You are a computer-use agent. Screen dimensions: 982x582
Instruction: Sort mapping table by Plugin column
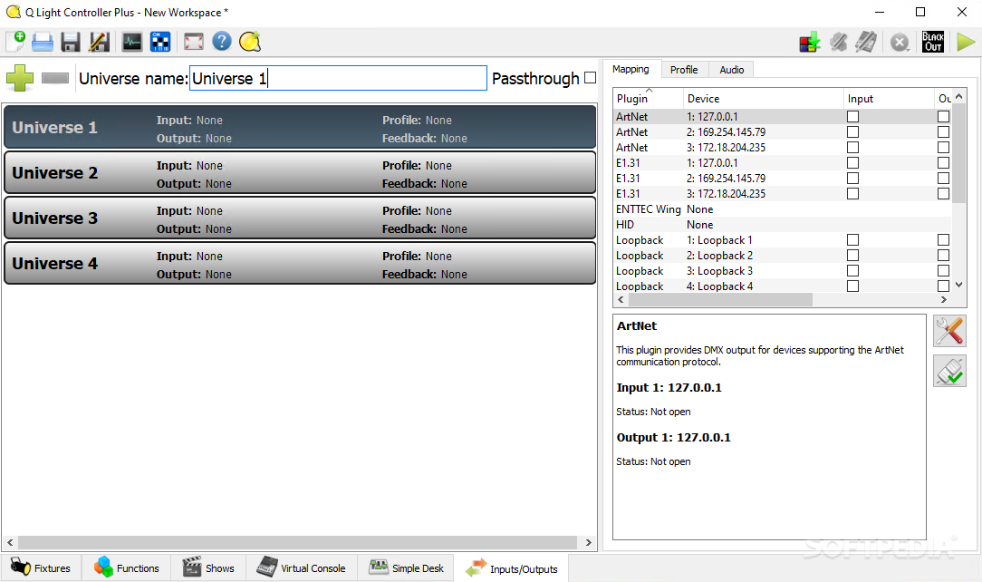point(649,98)
